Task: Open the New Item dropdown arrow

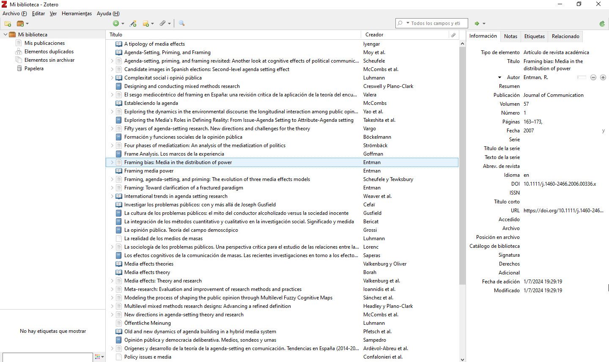Action: pos(123,24)
